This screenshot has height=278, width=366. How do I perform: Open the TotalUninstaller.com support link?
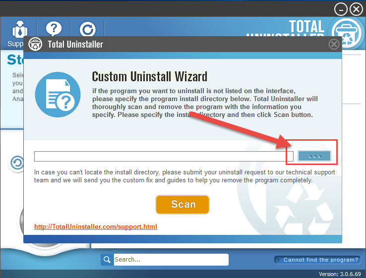(96, 226)
